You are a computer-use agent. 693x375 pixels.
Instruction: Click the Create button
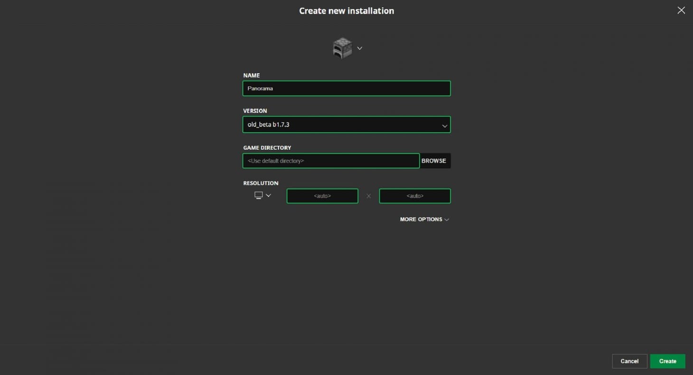(667, 361)
